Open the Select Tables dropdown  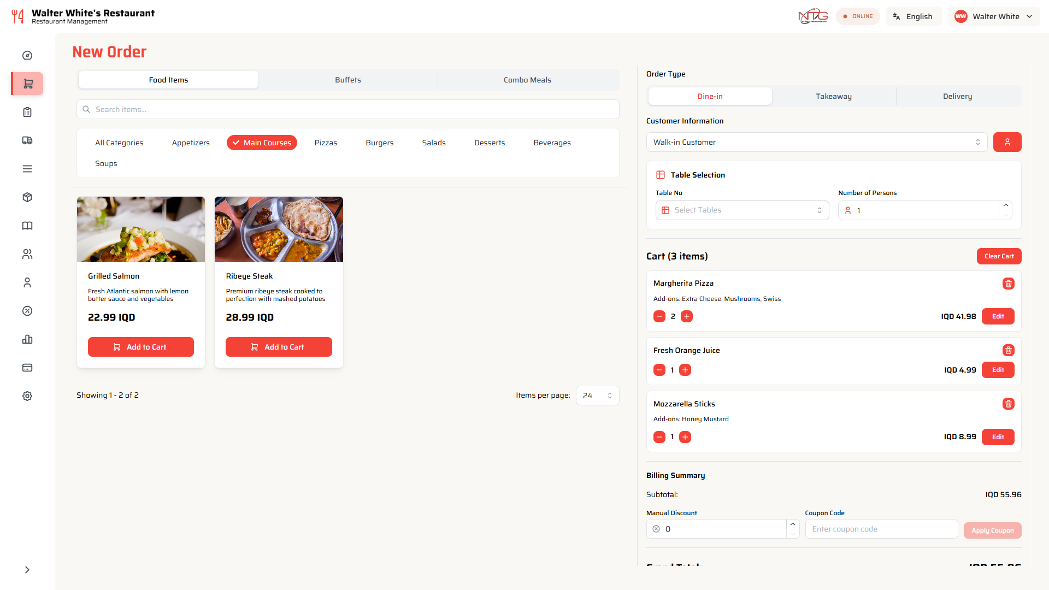tap(742, 210)
